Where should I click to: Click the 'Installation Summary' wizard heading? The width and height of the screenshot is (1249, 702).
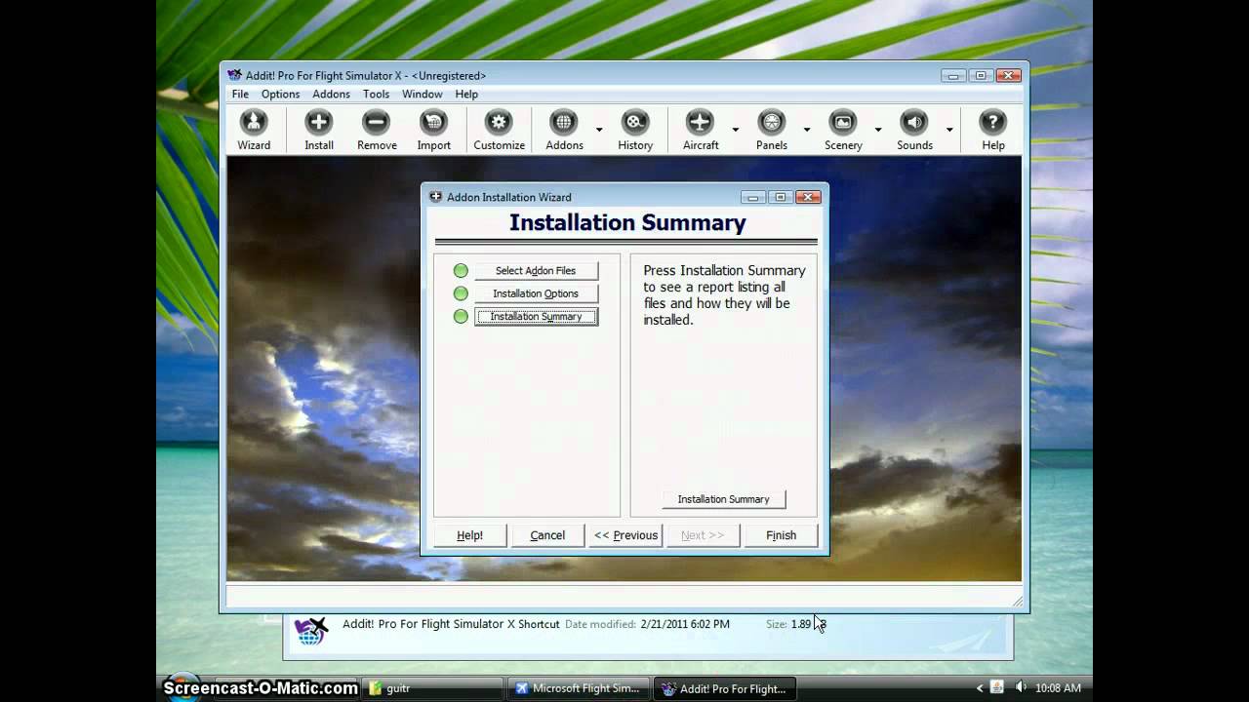[627, 222]
